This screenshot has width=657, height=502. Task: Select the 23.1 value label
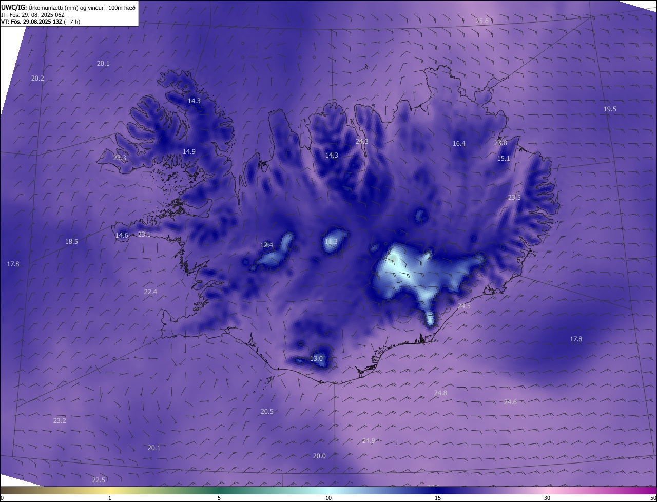[144, 234]
